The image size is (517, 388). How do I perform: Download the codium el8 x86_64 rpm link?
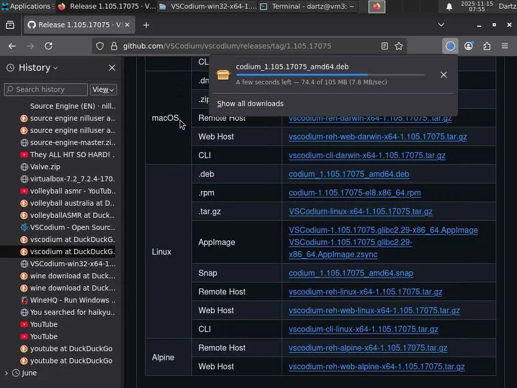pyautogui.click(x=355, y=192)
